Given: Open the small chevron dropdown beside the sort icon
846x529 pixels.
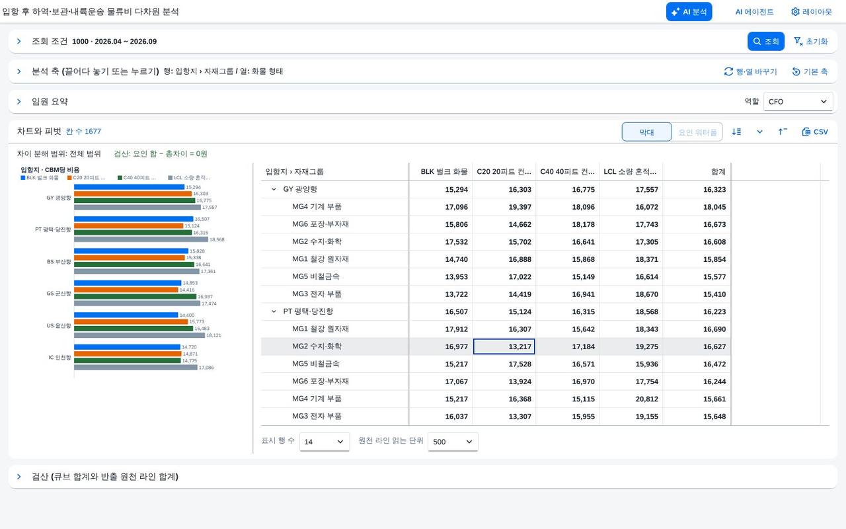Looking at the screenshot, I should pos(759,132).
